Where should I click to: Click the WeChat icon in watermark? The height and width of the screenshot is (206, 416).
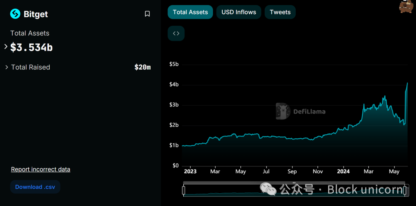(x=268, y=189)
